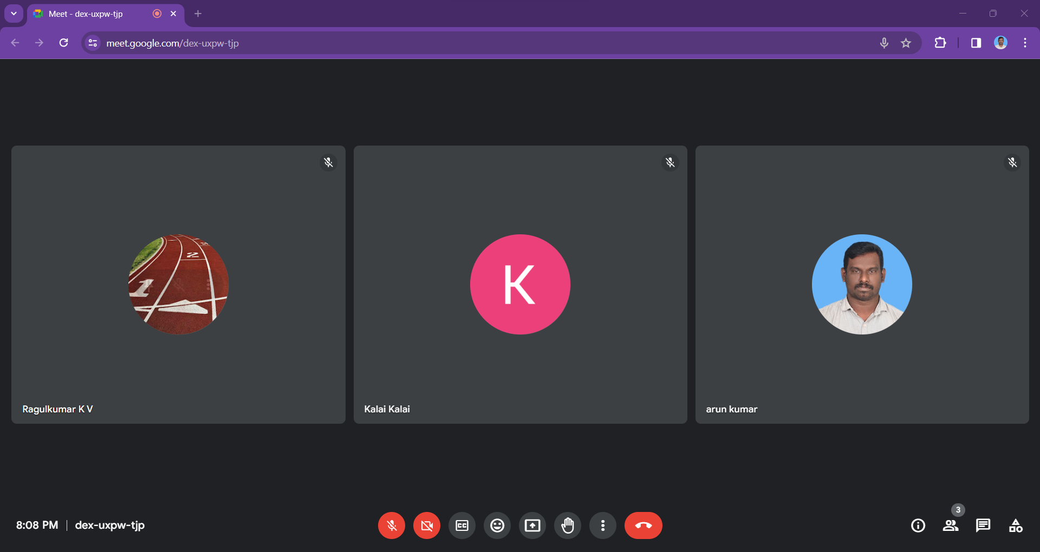Open Chrome tab search dropdown arrow

pos(14,14)
